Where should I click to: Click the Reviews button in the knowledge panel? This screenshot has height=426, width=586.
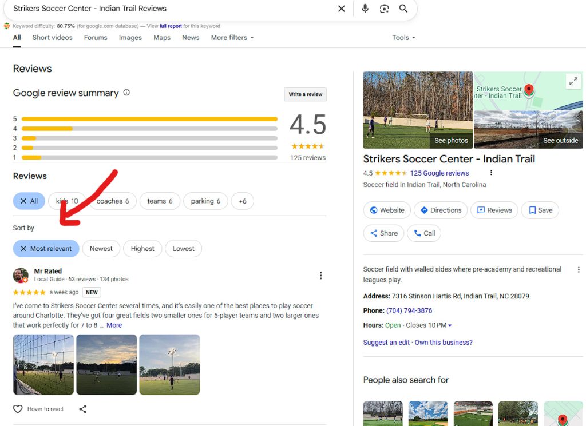(x=494, y=210)
